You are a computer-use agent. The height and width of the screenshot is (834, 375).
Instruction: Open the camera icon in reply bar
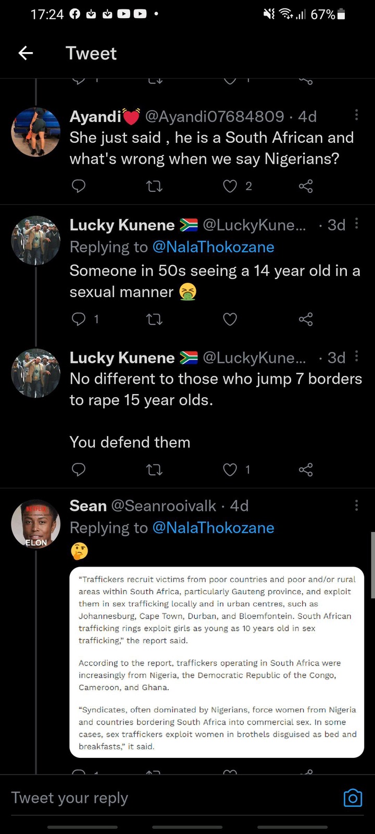click(x=353, y=798)
